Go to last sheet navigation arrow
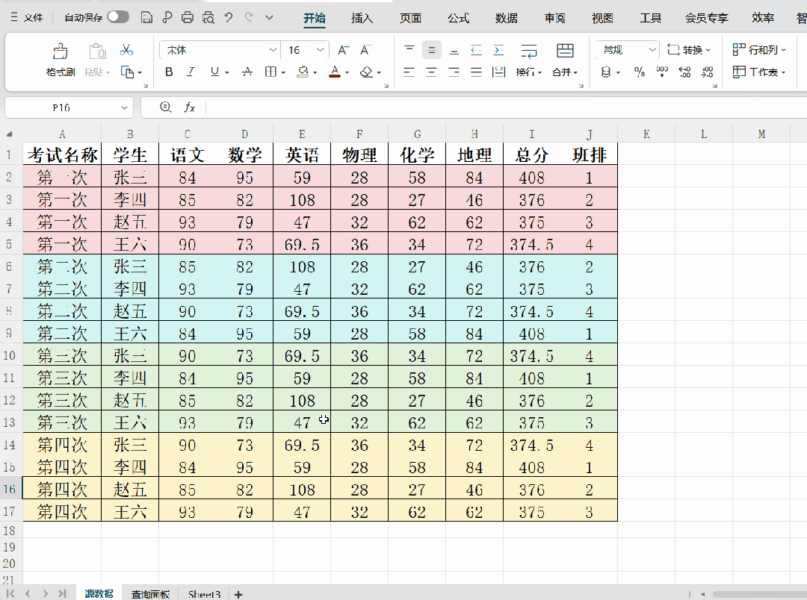Image resolution: width=807 pixels, height=600 pixels. [62, 594]
